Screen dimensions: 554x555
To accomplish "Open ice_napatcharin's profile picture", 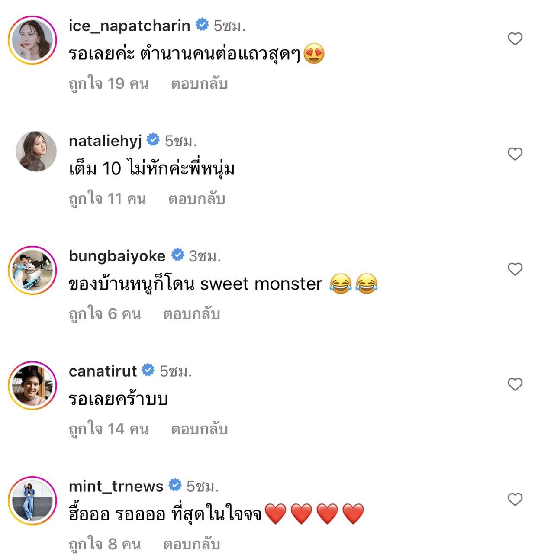I will (33, 40).
